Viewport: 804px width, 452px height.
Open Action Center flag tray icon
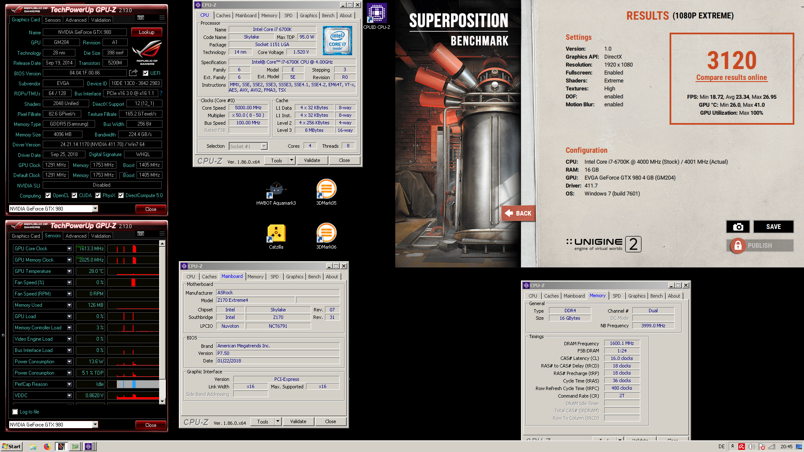click(762, 447)
